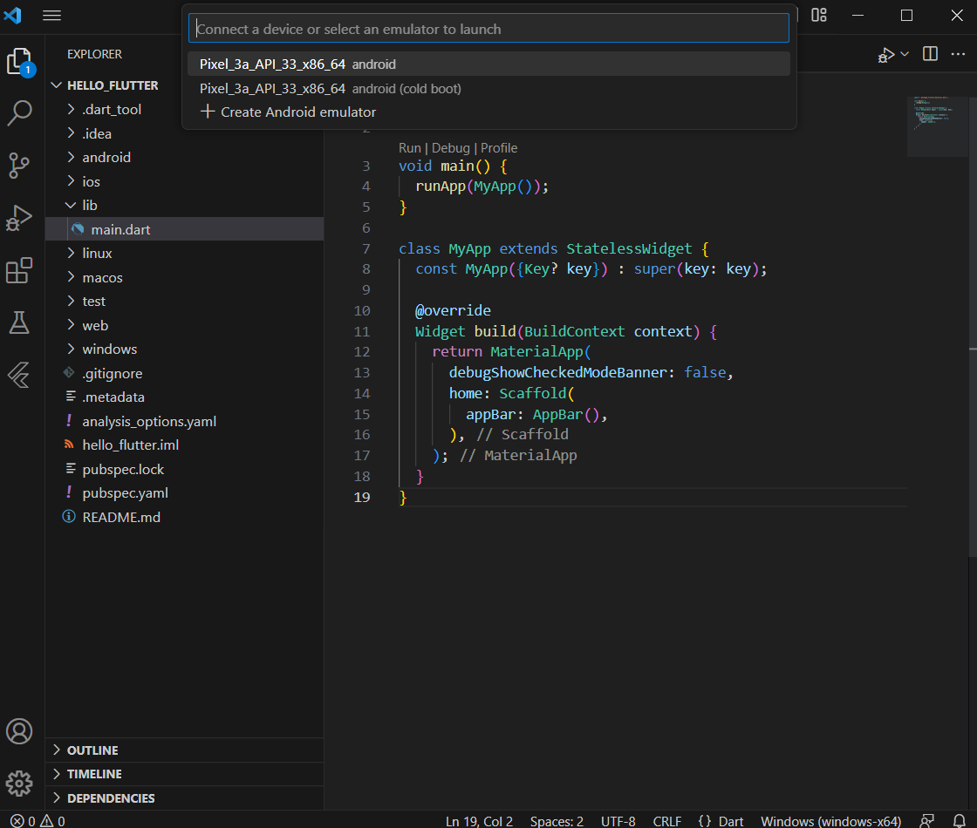Expand the DEPENDENCIES section
Viewport: 977px width, 828px height.
[x=184, y=798]
